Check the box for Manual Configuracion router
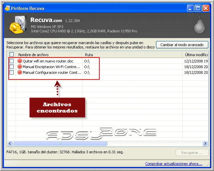The height and width of the screenshot is (171, 214). tap(12, 72)
